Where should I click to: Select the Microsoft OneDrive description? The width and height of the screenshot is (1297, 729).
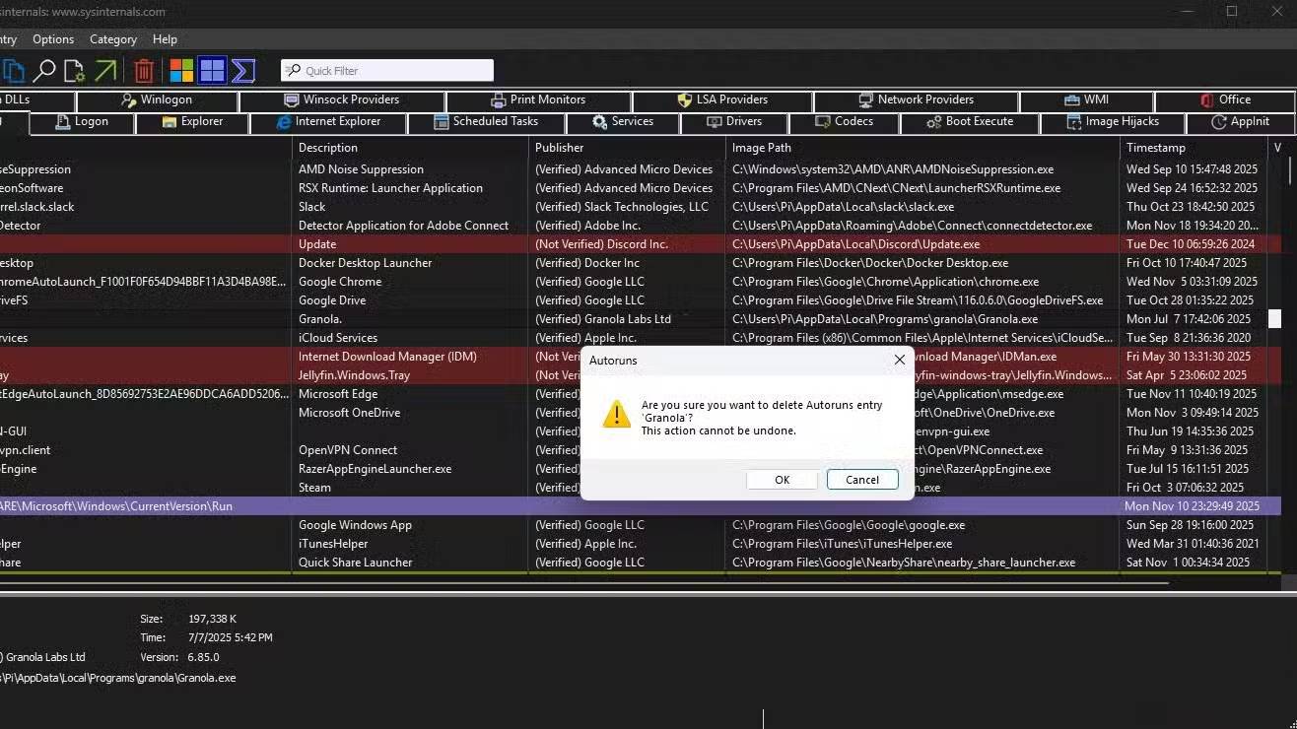point(349,413)
